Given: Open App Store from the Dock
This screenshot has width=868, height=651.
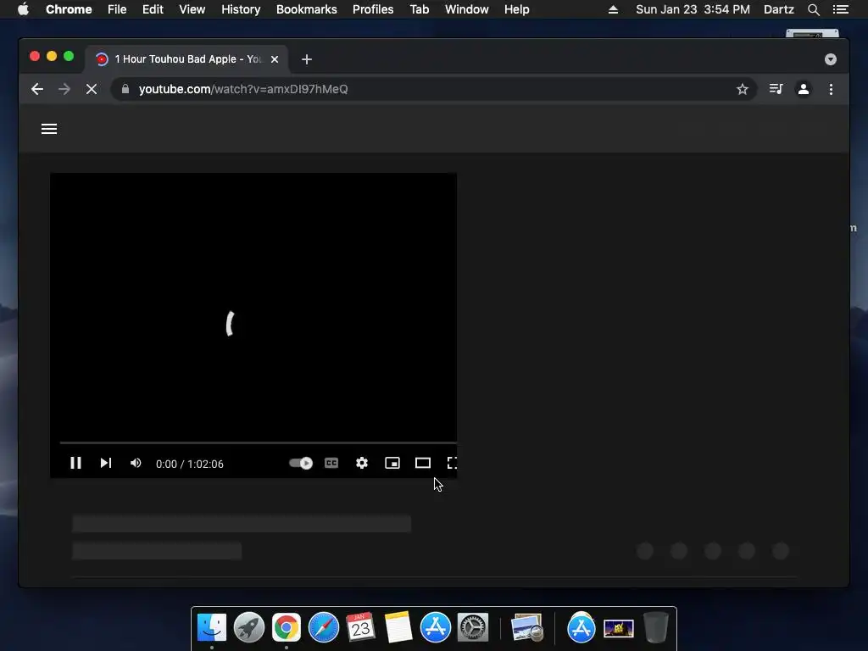Looking at the screenshot, I should [x=435, y=628].
